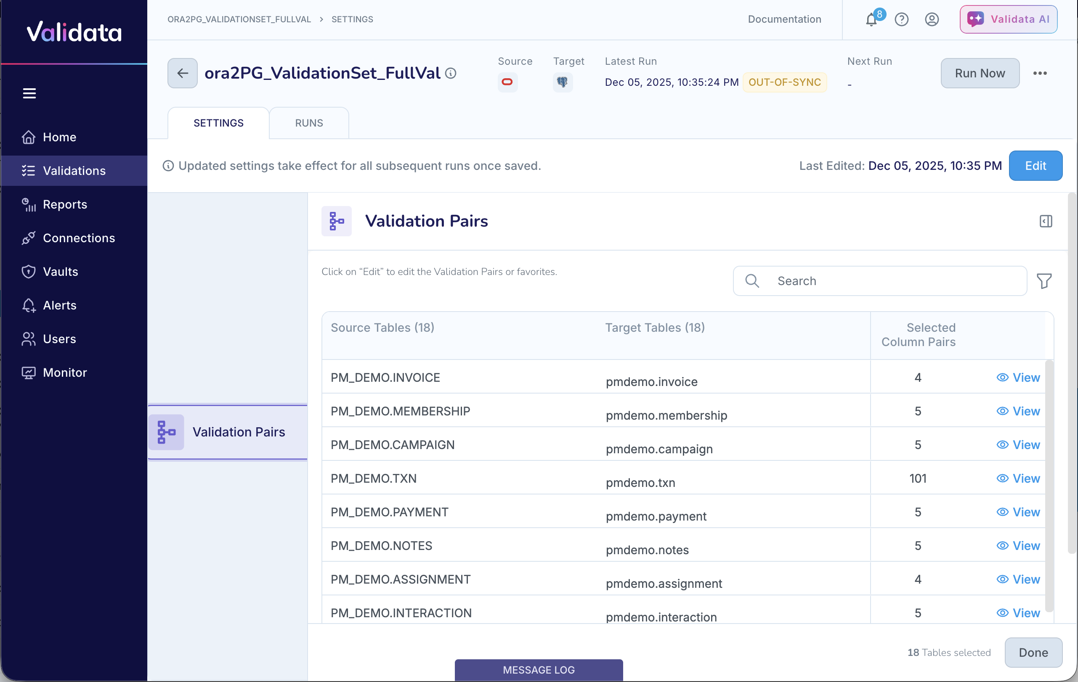Screen dimensions: 1078x682
Task: Click the Run Now button
Action: [x=980, y=73]
